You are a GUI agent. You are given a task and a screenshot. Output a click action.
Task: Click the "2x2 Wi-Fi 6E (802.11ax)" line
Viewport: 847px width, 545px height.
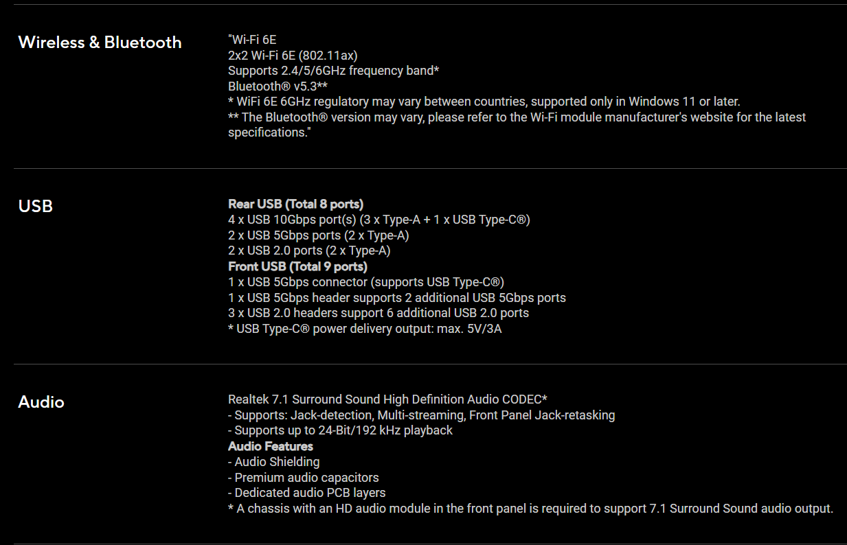point(293,55)
